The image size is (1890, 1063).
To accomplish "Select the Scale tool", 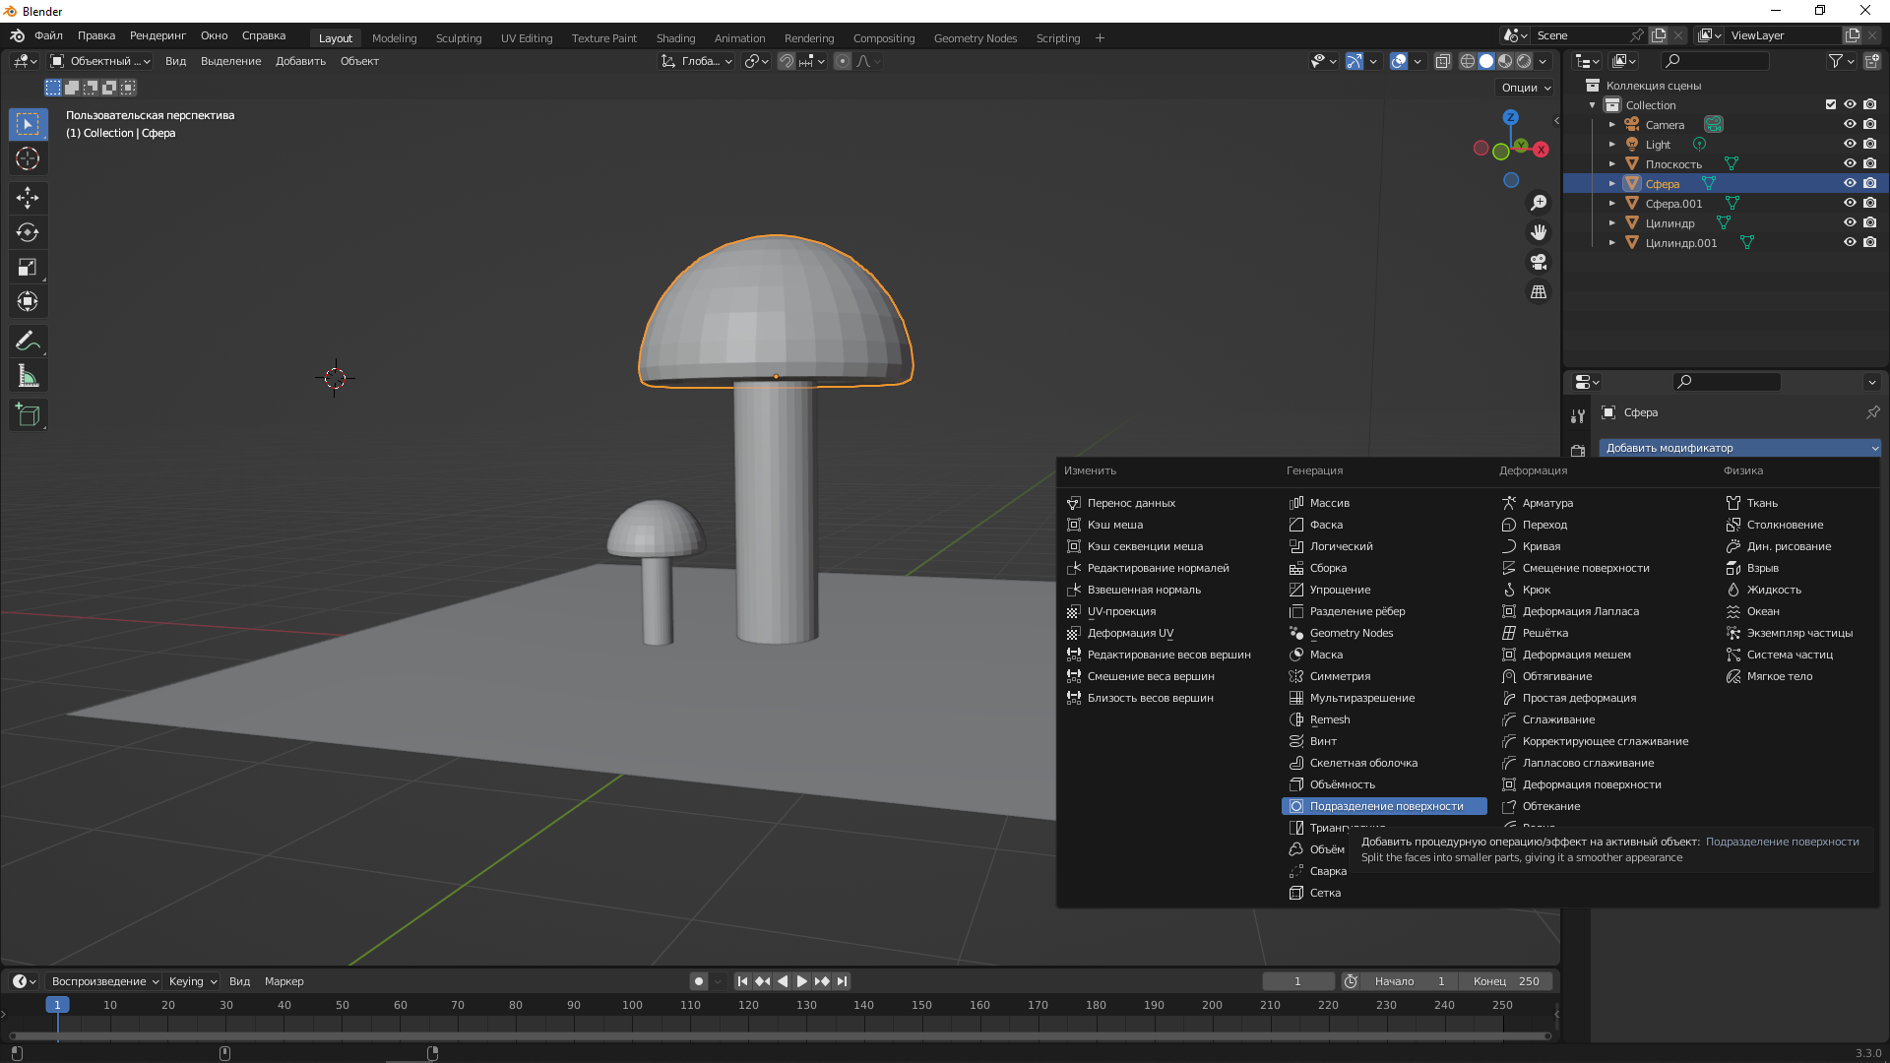I will click(28, 267).
